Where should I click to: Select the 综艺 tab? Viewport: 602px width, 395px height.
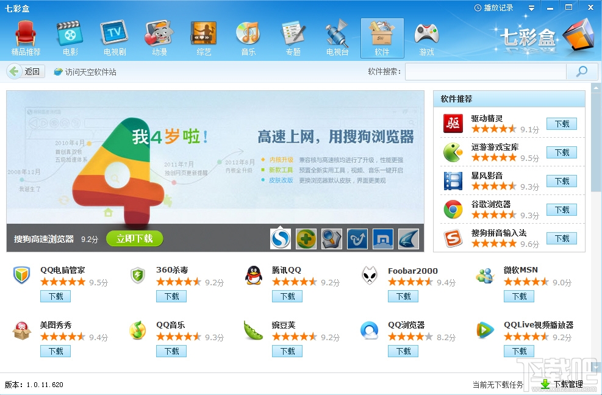coord(204,38)
